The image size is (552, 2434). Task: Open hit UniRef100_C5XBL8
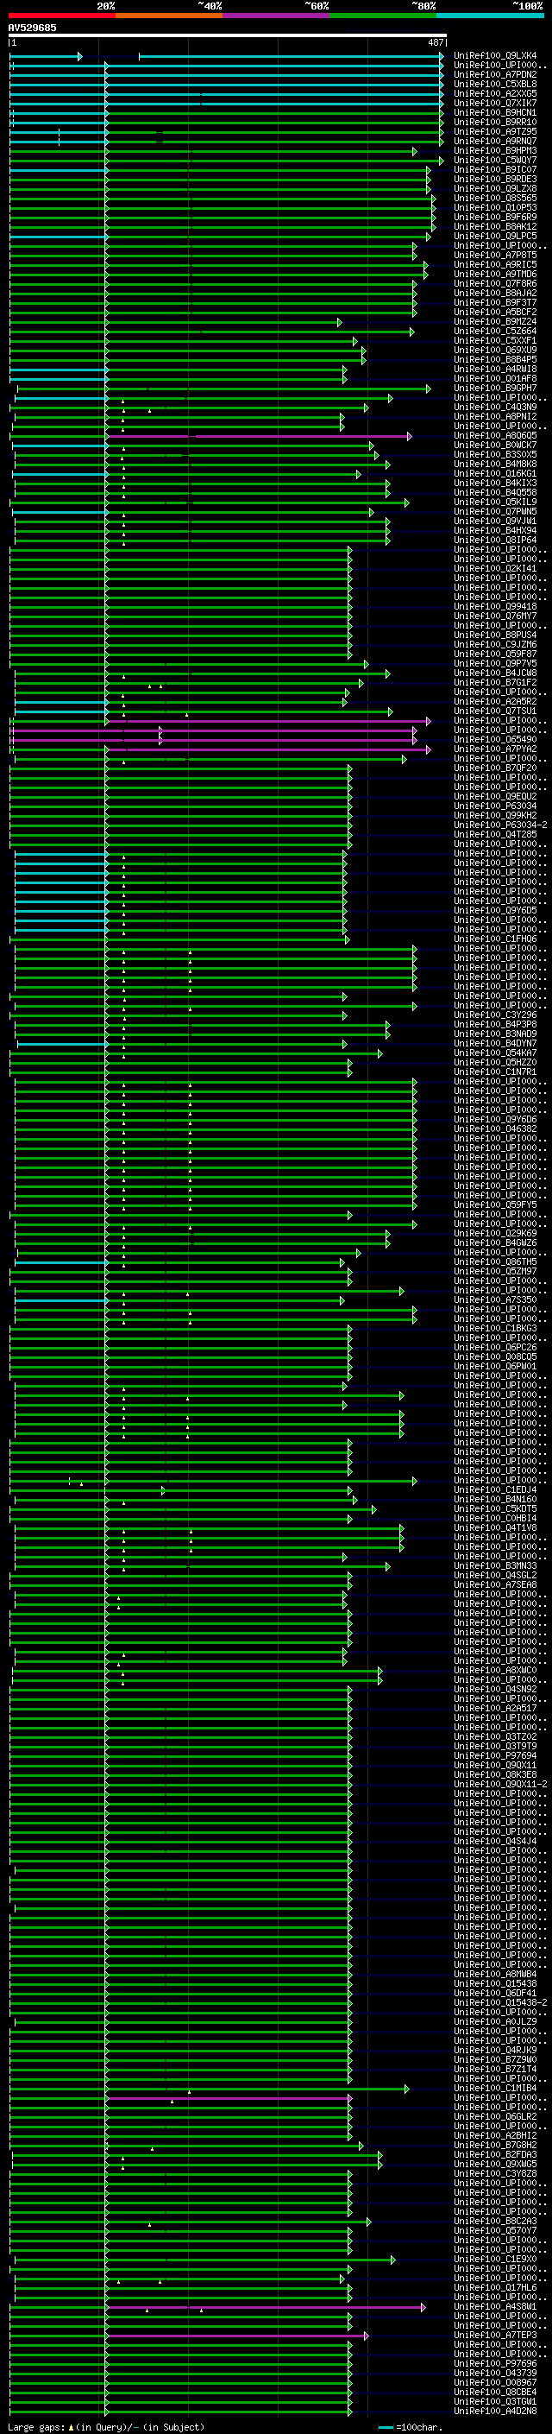coord(495,84)
